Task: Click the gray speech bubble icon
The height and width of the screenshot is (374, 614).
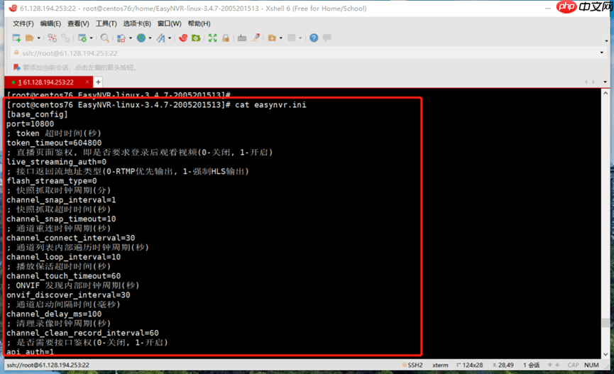Action: coord(327,38)
